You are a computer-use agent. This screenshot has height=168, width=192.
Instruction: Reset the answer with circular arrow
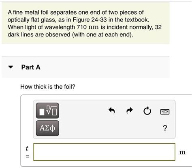coord(147,111)
